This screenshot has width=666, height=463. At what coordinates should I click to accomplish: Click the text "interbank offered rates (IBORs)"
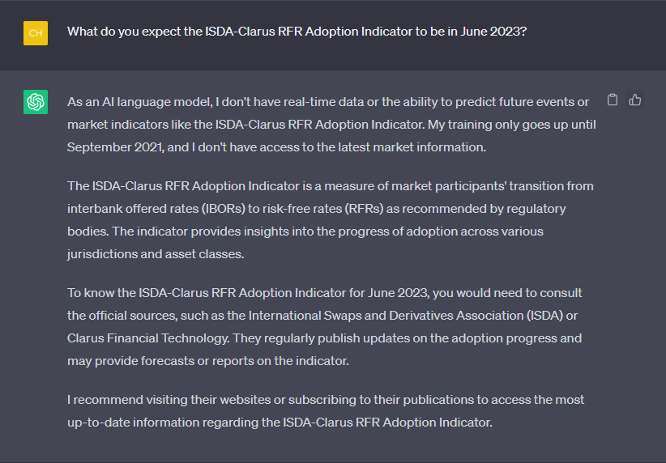[x=156, y=209]
